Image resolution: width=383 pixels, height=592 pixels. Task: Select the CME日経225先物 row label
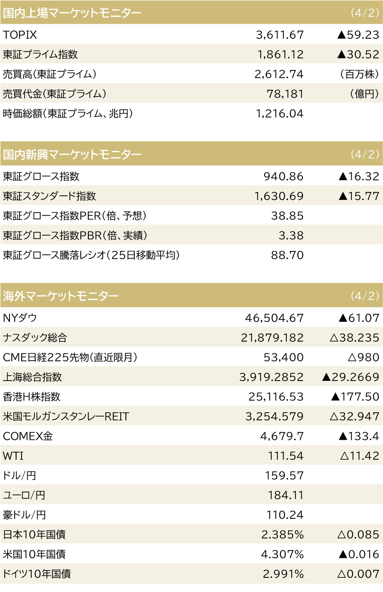(70, 357)
